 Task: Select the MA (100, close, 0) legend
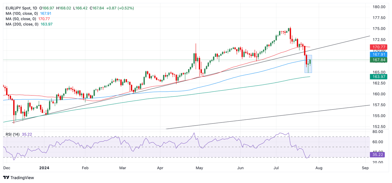pos(22,14)
